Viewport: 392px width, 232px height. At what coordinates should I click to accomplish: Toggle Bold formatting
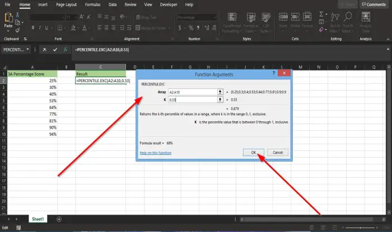(x=33, y=28)
